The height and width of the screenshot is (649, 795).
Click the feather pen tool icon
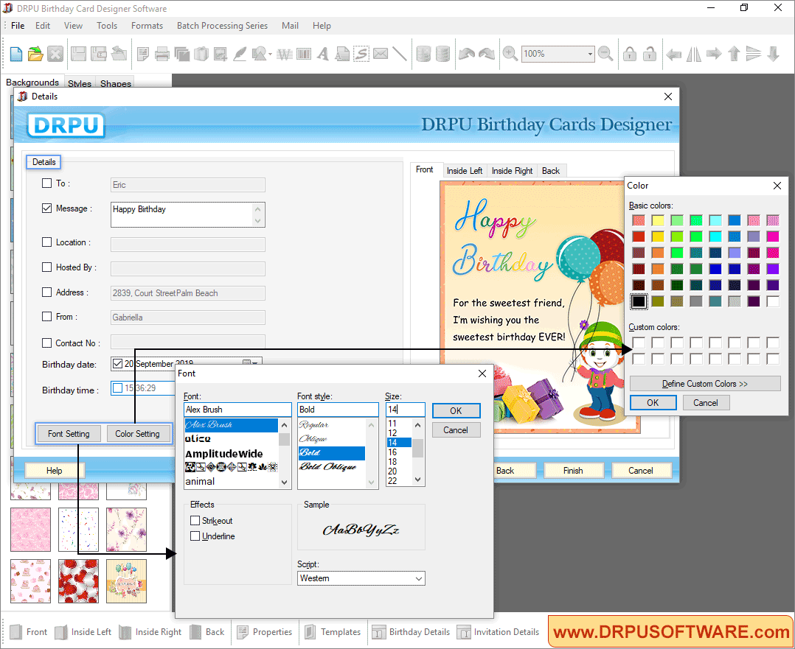tap(240, 54)
